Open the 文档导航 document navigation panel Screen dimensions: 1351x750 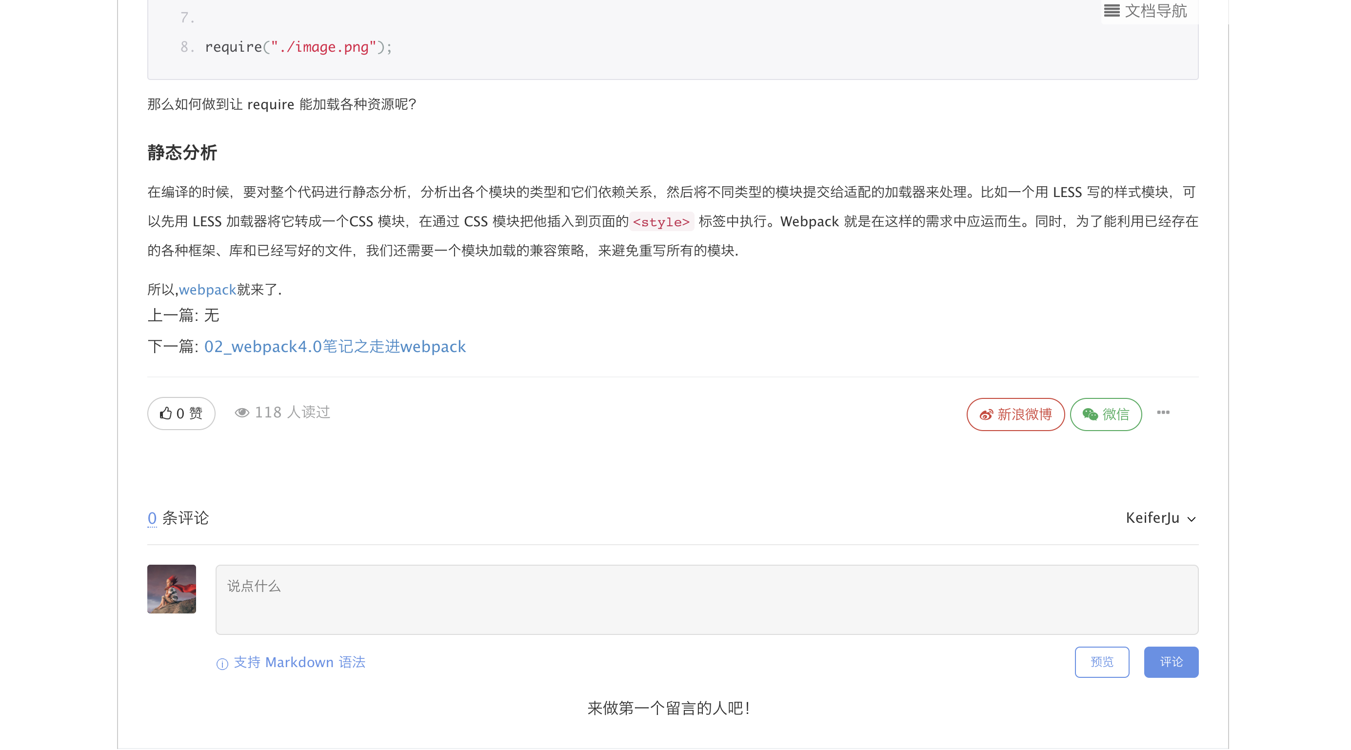click(1155, 11)
